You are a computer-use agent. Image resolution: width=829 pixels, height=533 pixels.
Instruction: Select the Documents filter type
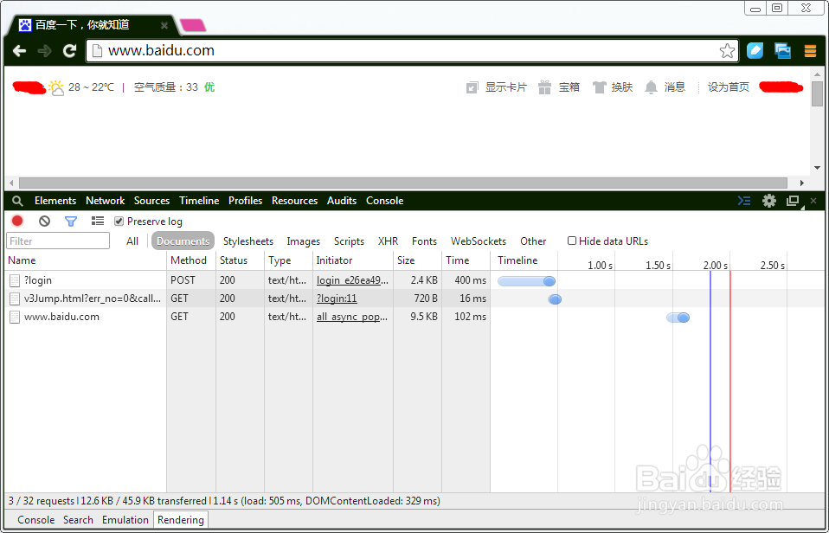[x=183, y=241]
